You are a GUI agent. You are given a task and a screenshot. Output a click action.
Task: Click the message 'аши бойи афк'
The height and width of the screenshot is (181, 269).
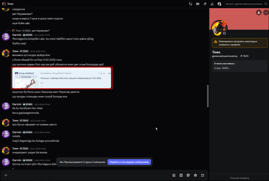[21, 23]
